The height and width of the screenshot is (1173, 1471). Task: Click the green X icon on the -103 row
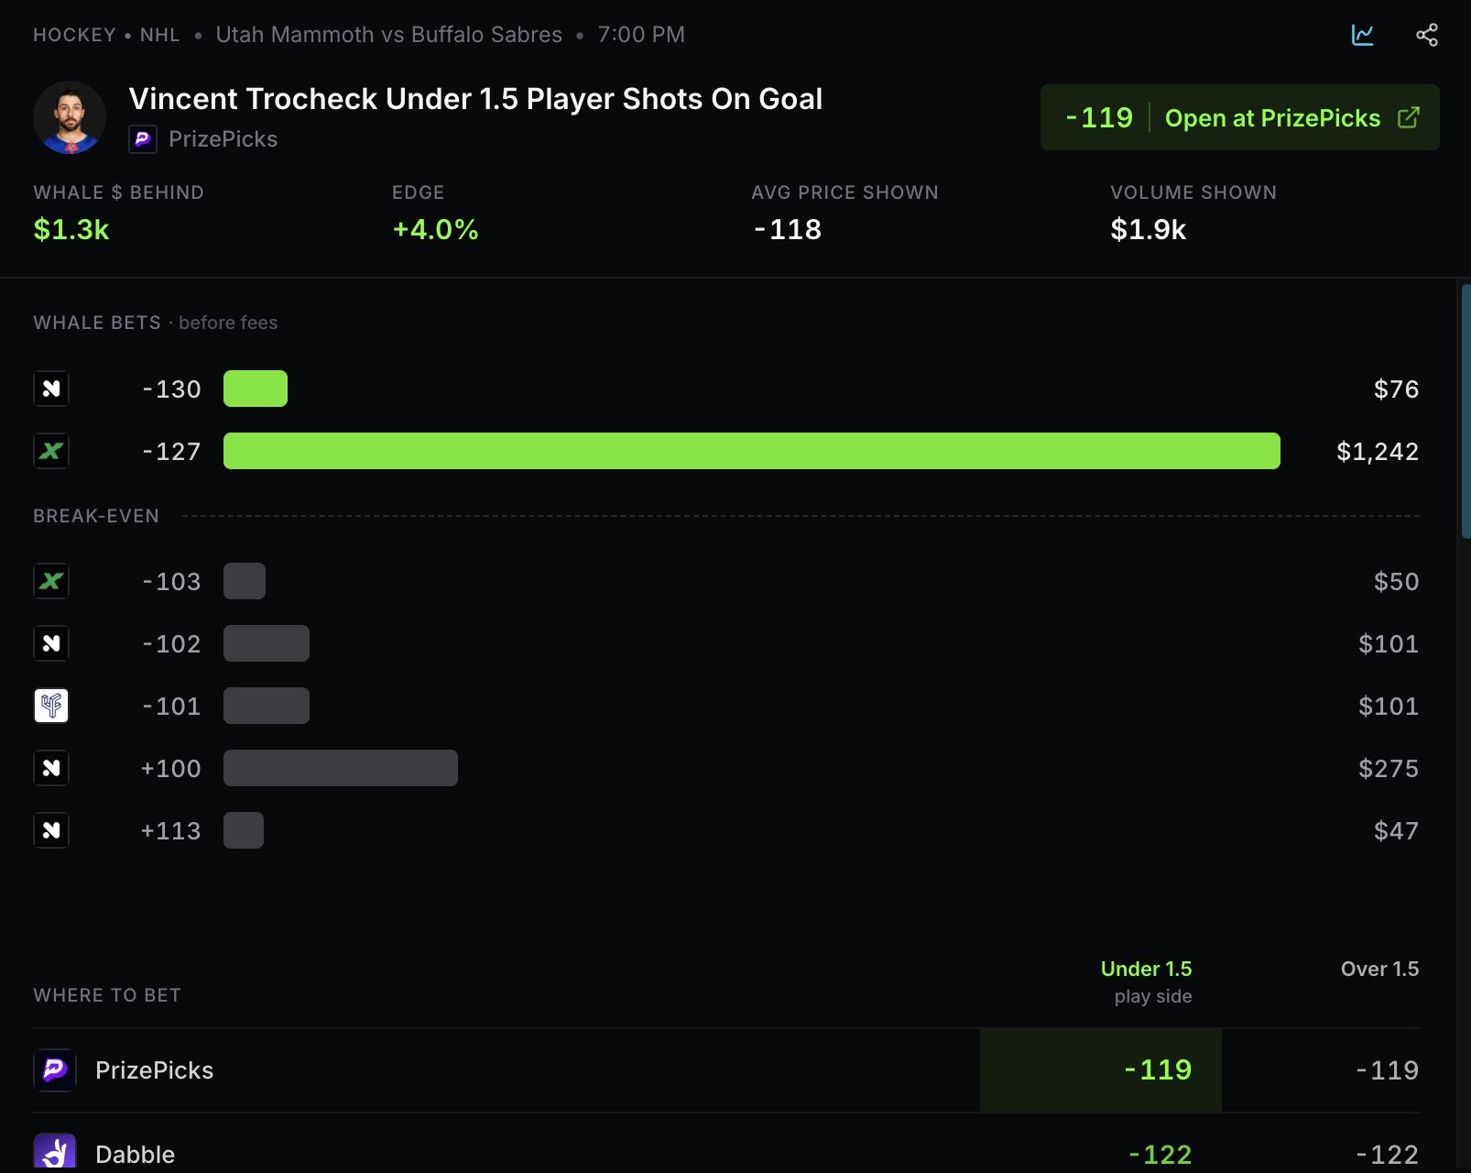(51, 581)
